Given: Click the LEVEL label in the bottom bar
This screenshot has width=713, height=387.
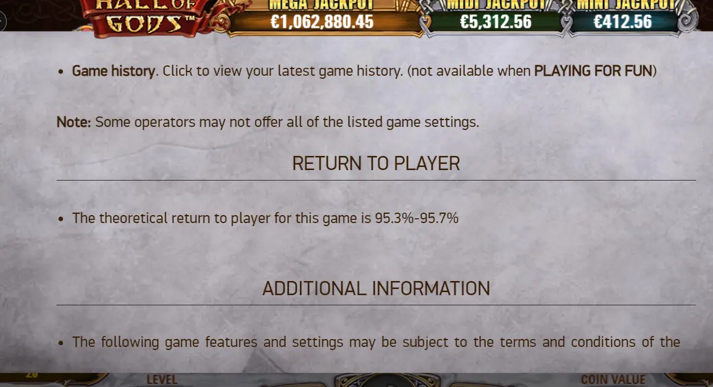Looking at the screenshot, I should tap(162, 380).
